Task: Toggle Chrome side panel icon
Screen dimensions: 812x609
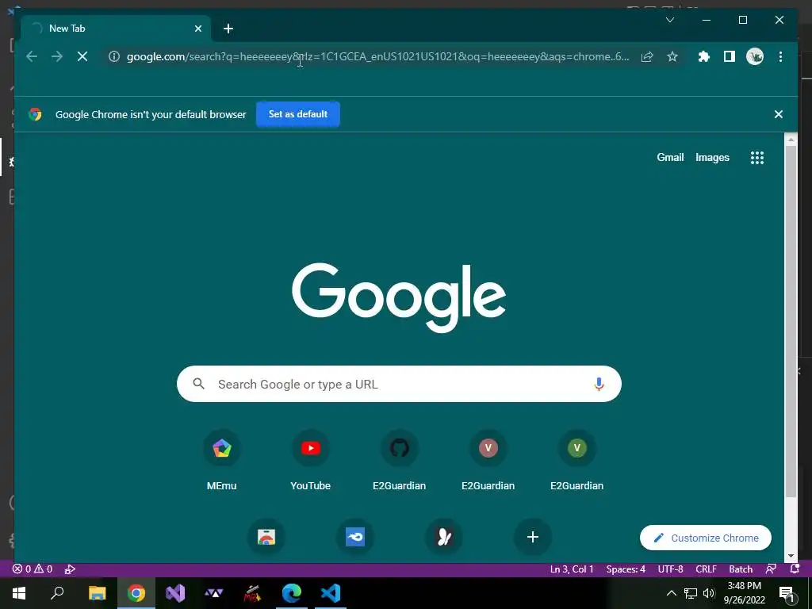Action: coord(730,56)
